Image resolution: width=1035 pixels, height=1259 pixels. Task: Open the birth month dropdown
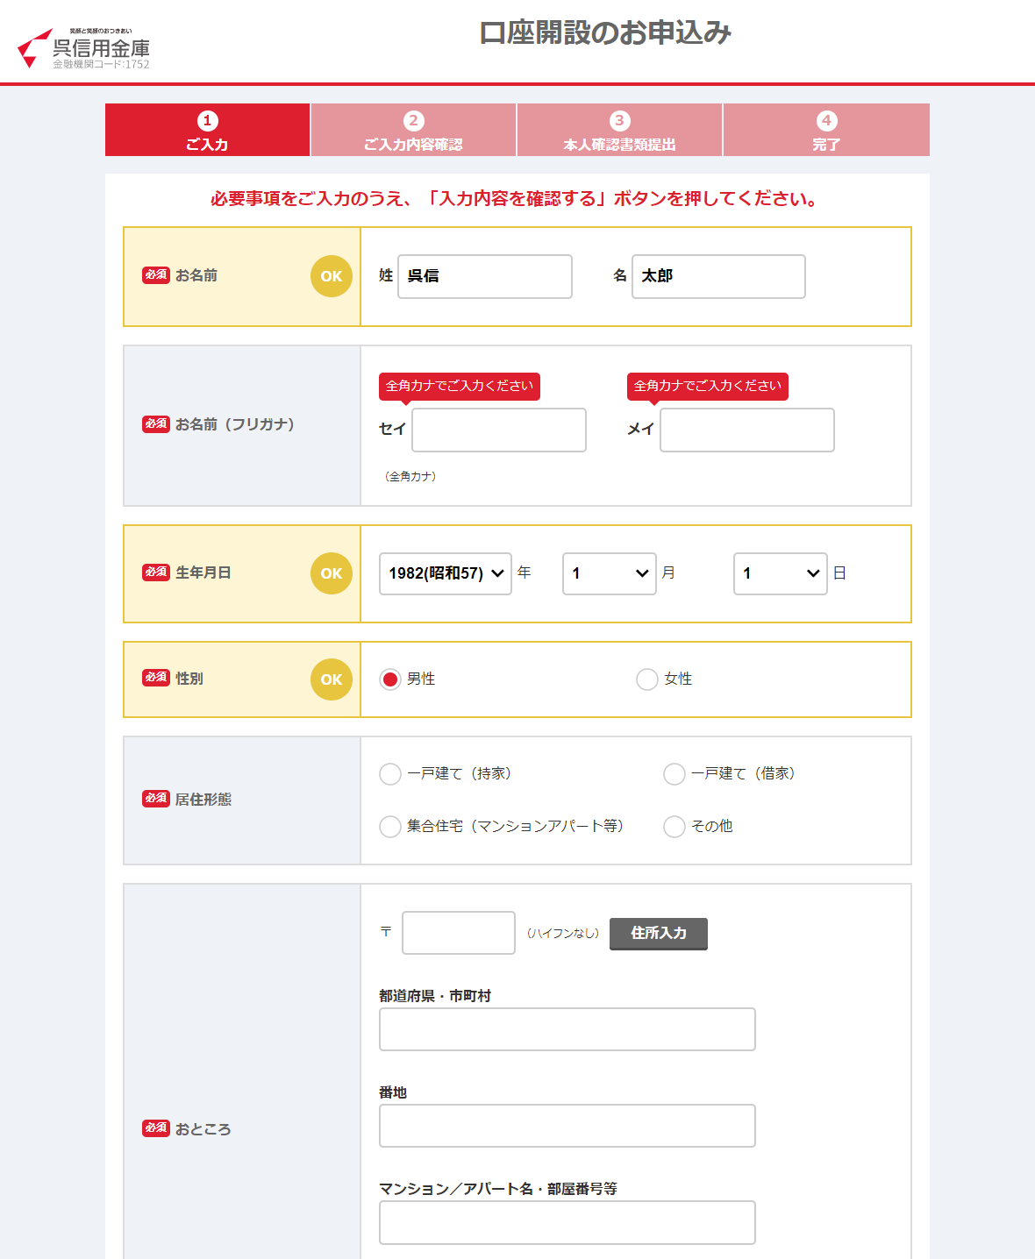(x=610, y=573)
